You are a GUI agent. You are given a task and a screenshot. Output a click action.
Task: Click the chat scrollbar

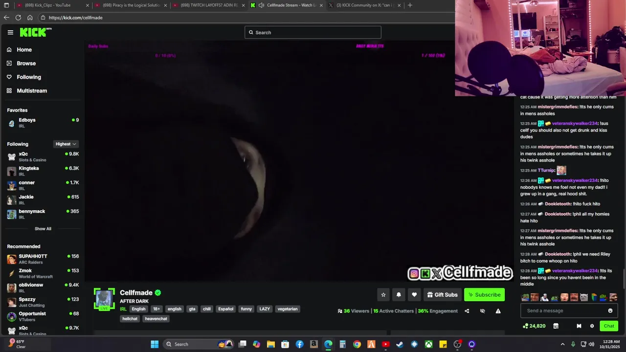[x=624, y=279]
